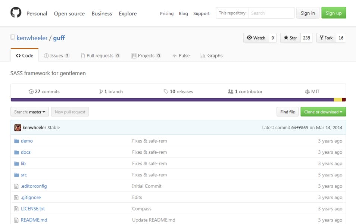This screenshot has width=356, height=224.
Task: Open the Graphs tab
Action: pos(212,55)
